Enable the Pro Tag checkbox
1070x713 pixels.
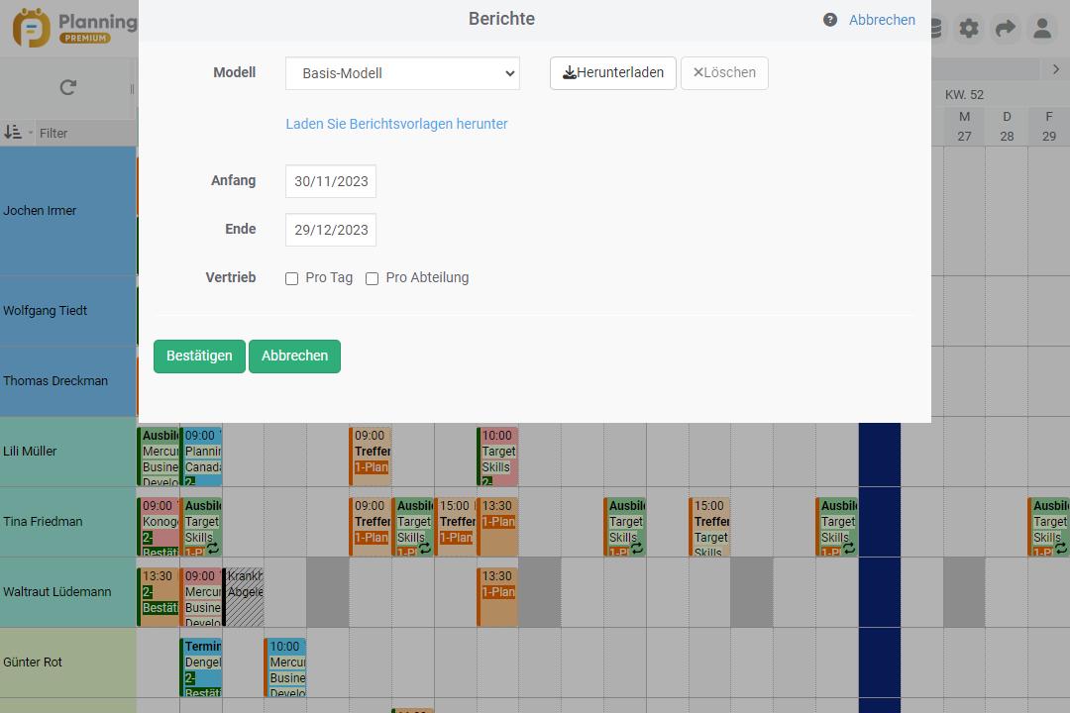point(292,278)
